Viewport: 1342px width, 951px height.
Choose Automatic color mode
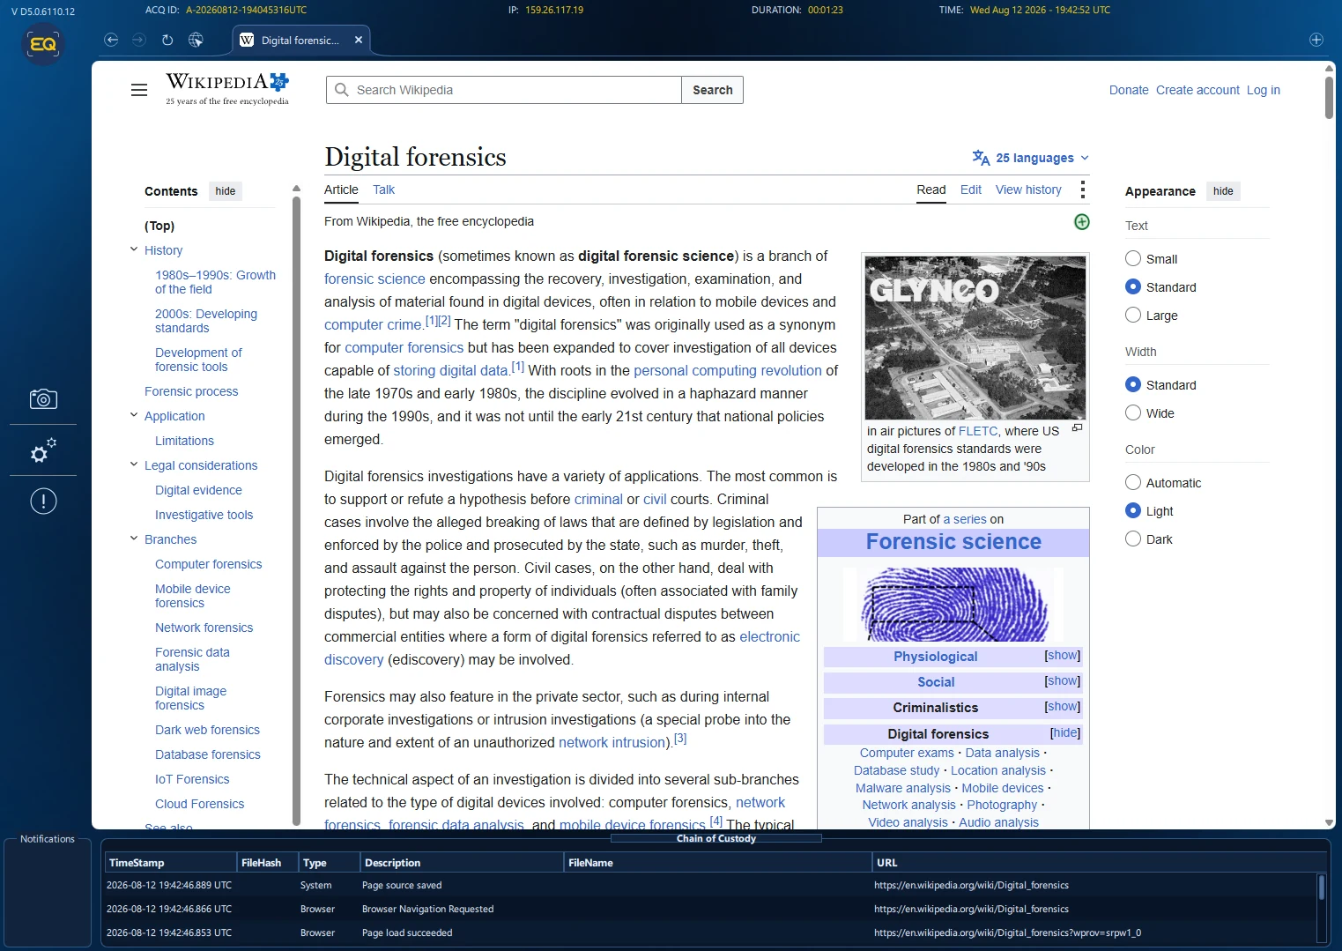click(1133, 482)
